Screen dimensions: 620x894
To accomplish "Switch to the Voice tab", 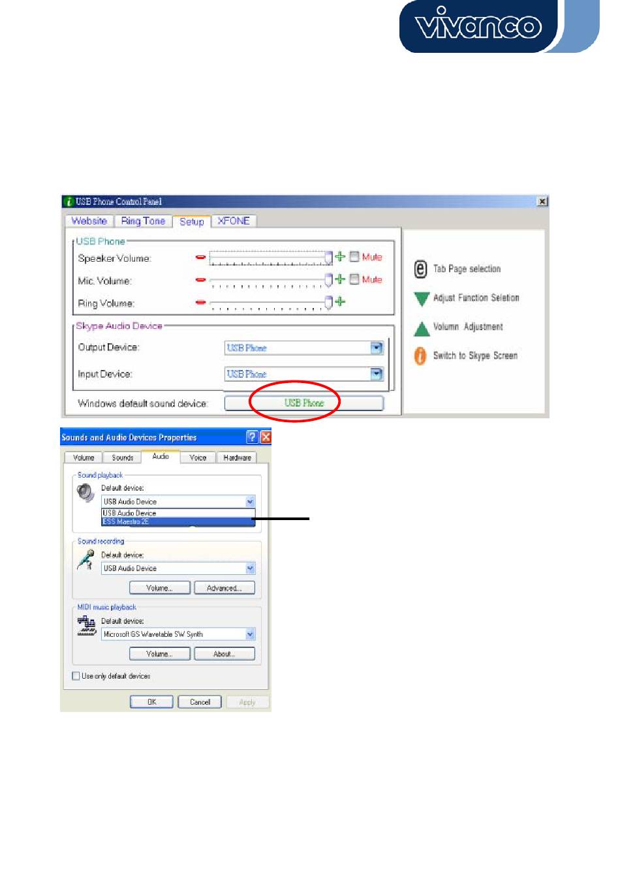I will (x=198, y=457).
